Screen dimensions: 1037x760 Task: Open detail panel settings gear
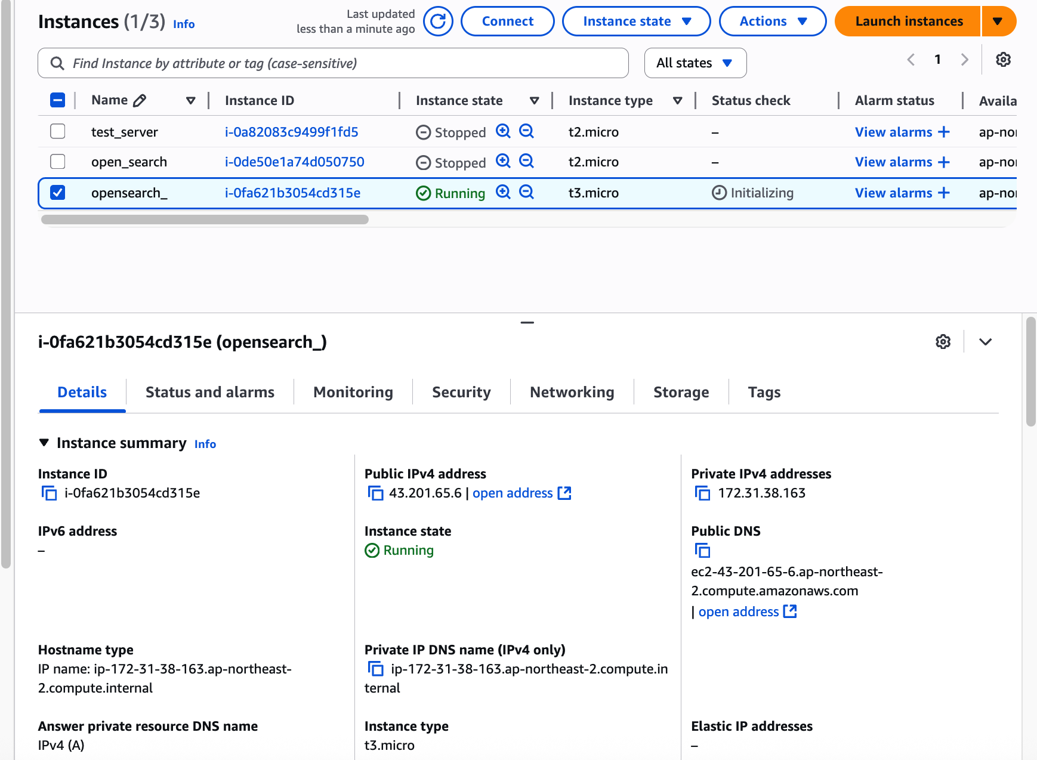tap(943, 342)
